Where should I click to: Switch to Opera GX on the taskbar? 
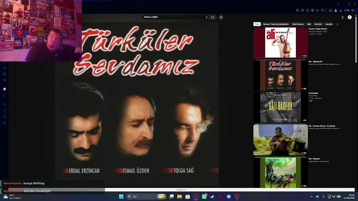(x=196, y=197)
